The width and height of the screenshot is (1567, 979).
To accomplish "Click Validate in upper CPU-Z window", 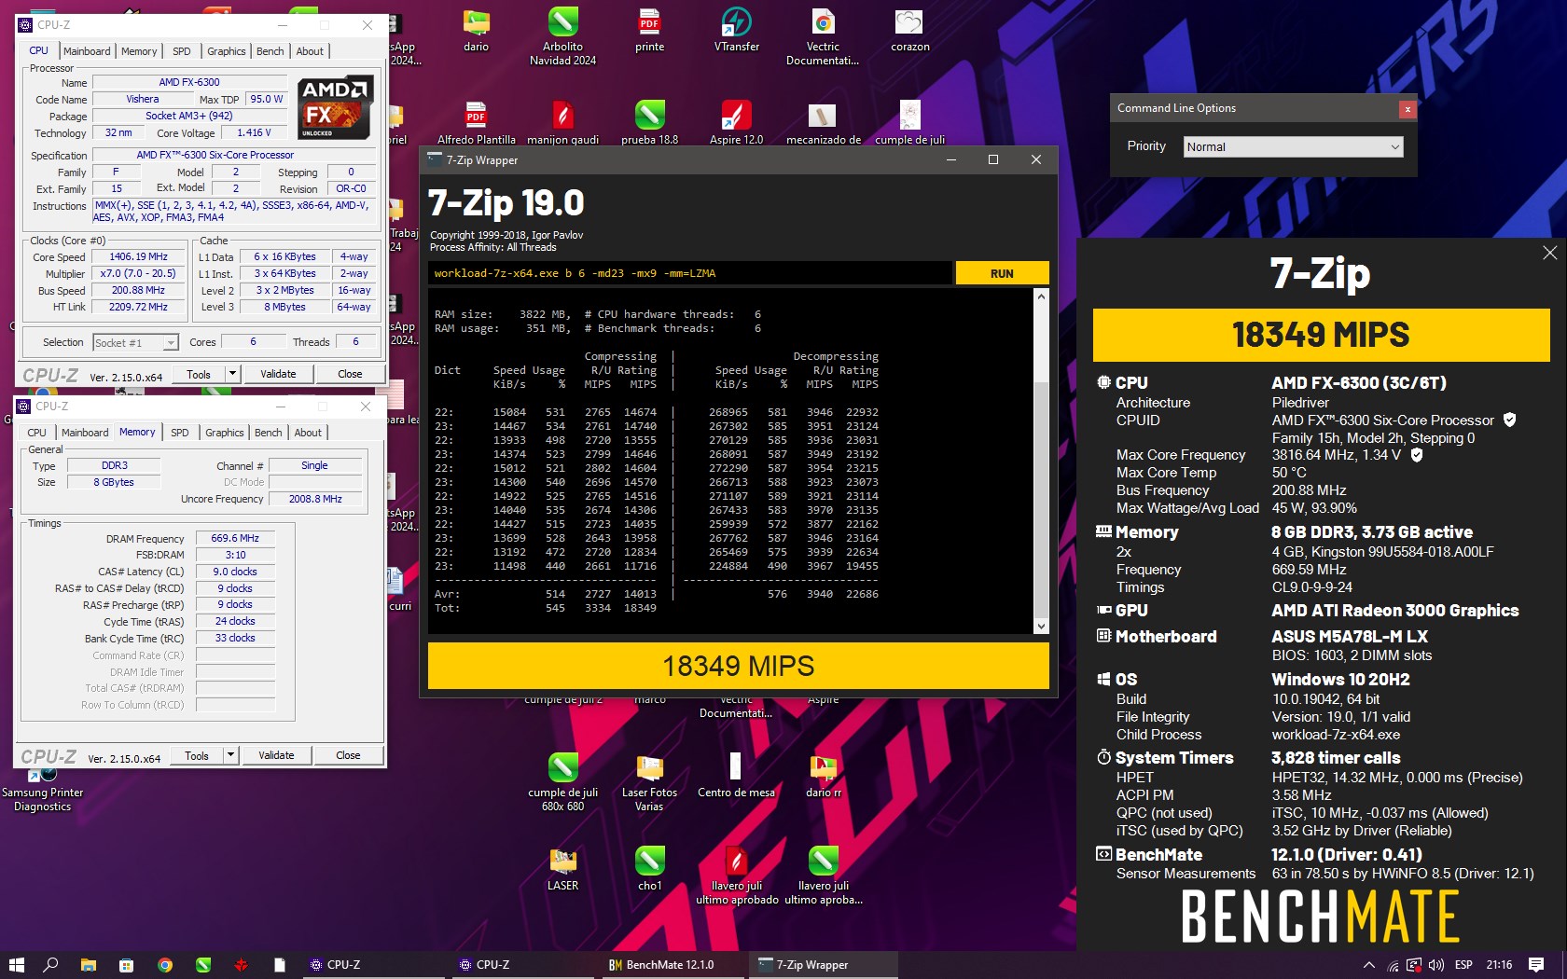I will (278, 374).
